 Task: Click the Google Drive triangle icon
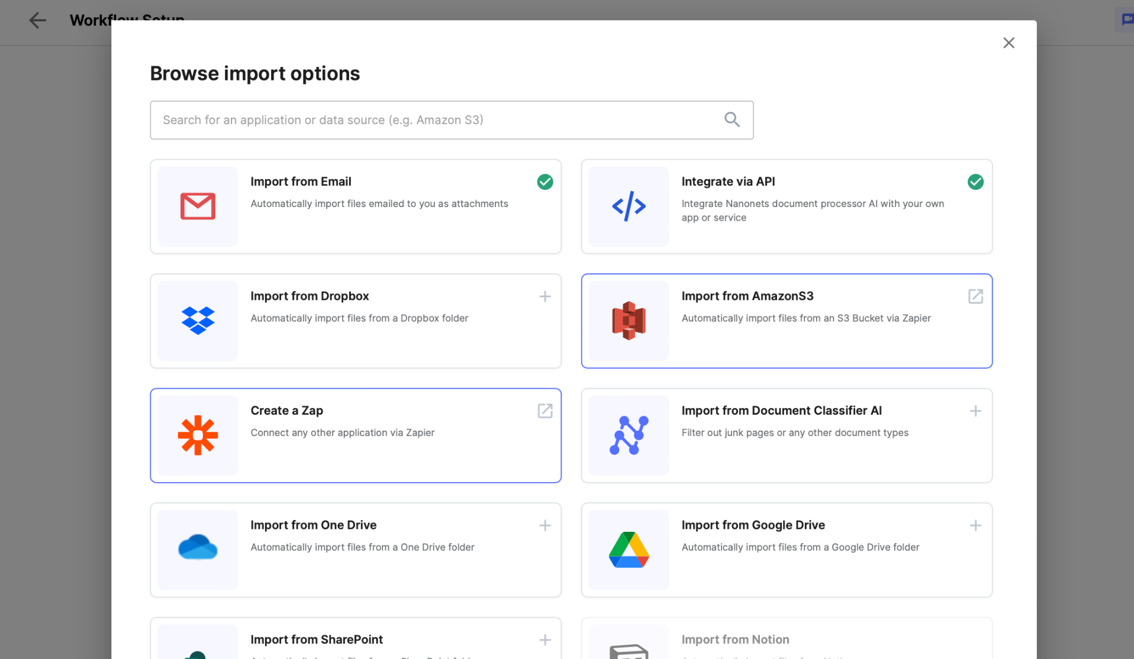[629, 550]
